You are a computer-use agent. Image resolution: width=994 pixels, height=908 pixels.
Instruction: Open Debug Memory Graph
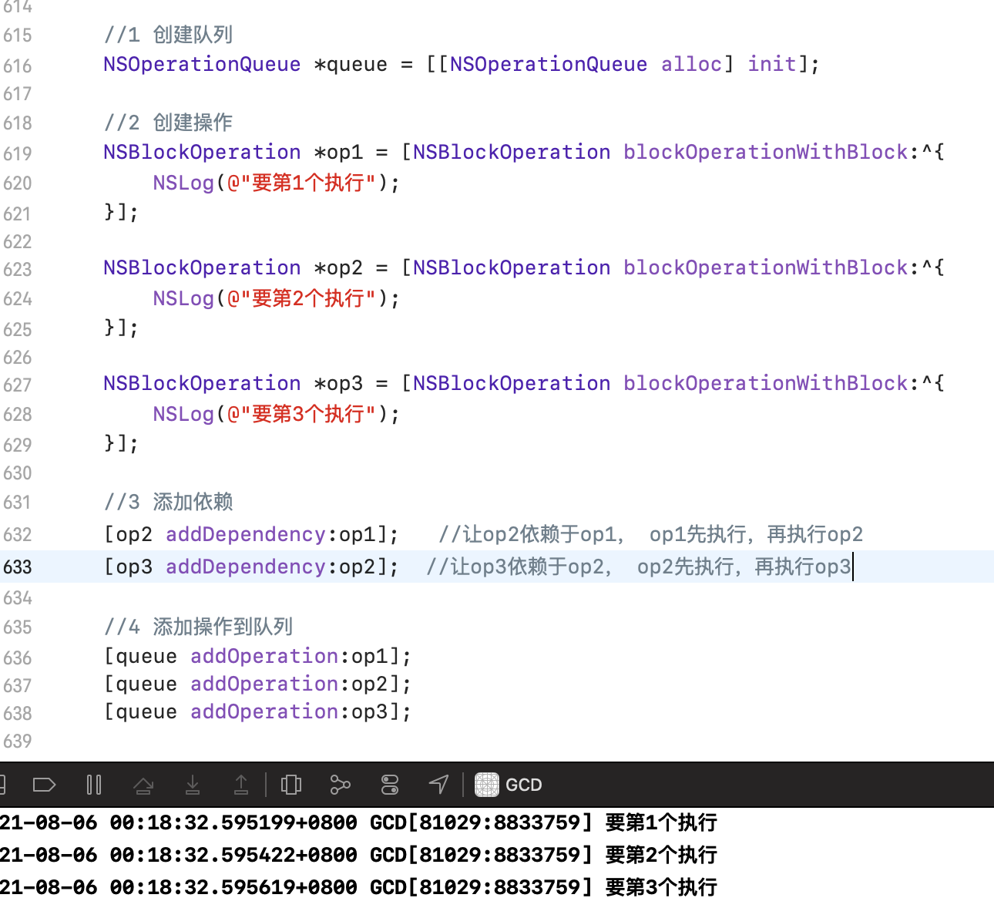click(x=340, y=785)
